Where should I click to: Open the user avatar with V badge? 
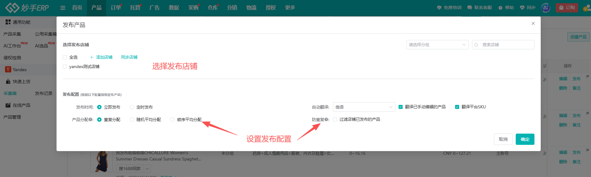587,8
